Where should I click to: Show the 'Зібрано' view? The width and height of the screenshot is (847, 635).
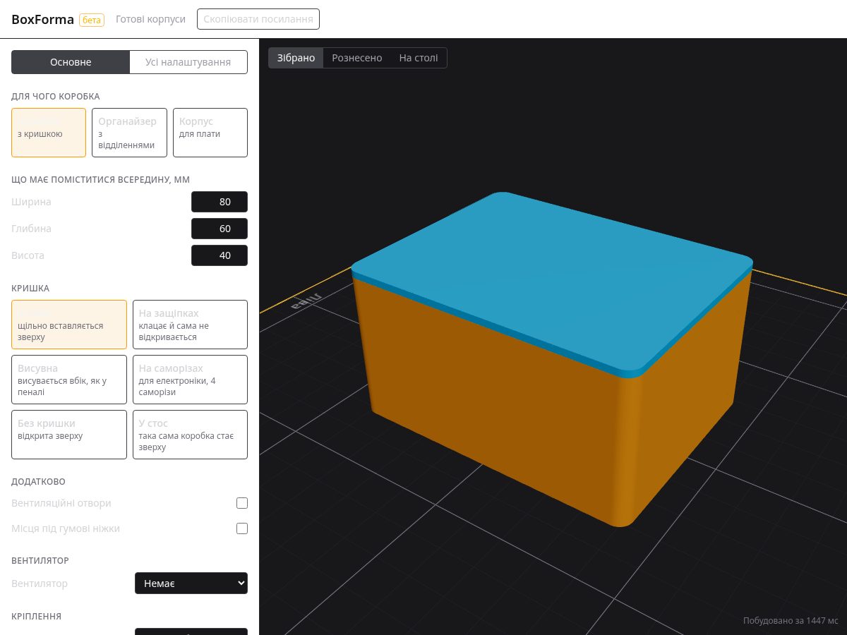(296, 58)
